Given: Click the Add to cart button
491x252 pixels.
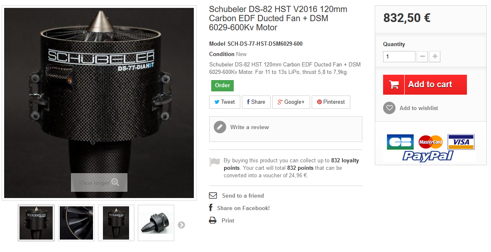Looking at the screenshot, I should tap(425, 85).
